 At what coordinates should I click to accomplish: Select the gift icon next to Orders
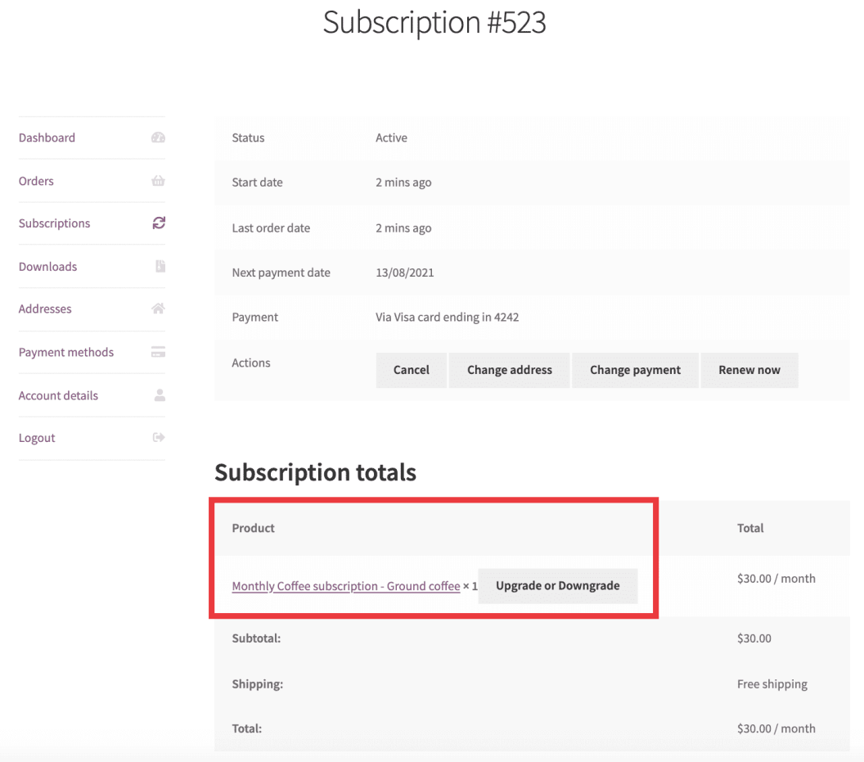pyautogui.click(x=158, y=181)
